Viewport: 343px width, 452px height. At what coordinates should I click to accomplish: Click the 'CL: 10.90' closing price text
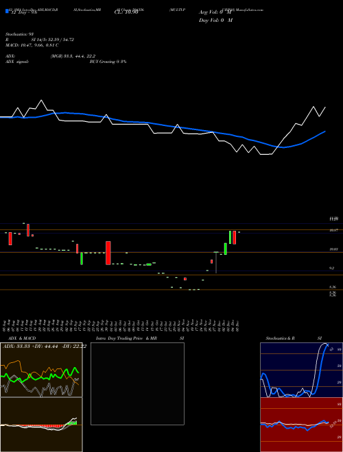tap(126, 12)
